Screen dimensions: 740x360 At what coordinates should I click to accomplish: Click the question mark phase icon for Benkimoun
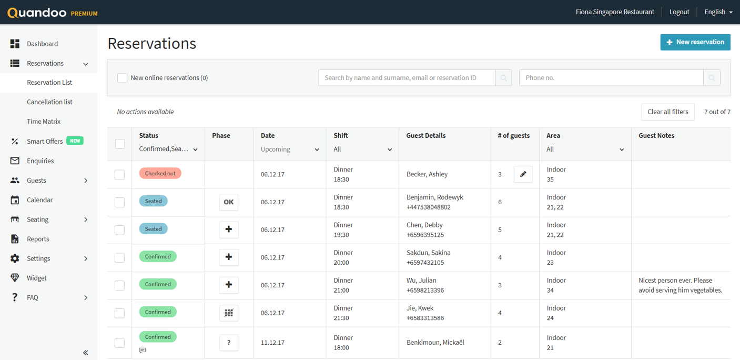coord(229,343)
